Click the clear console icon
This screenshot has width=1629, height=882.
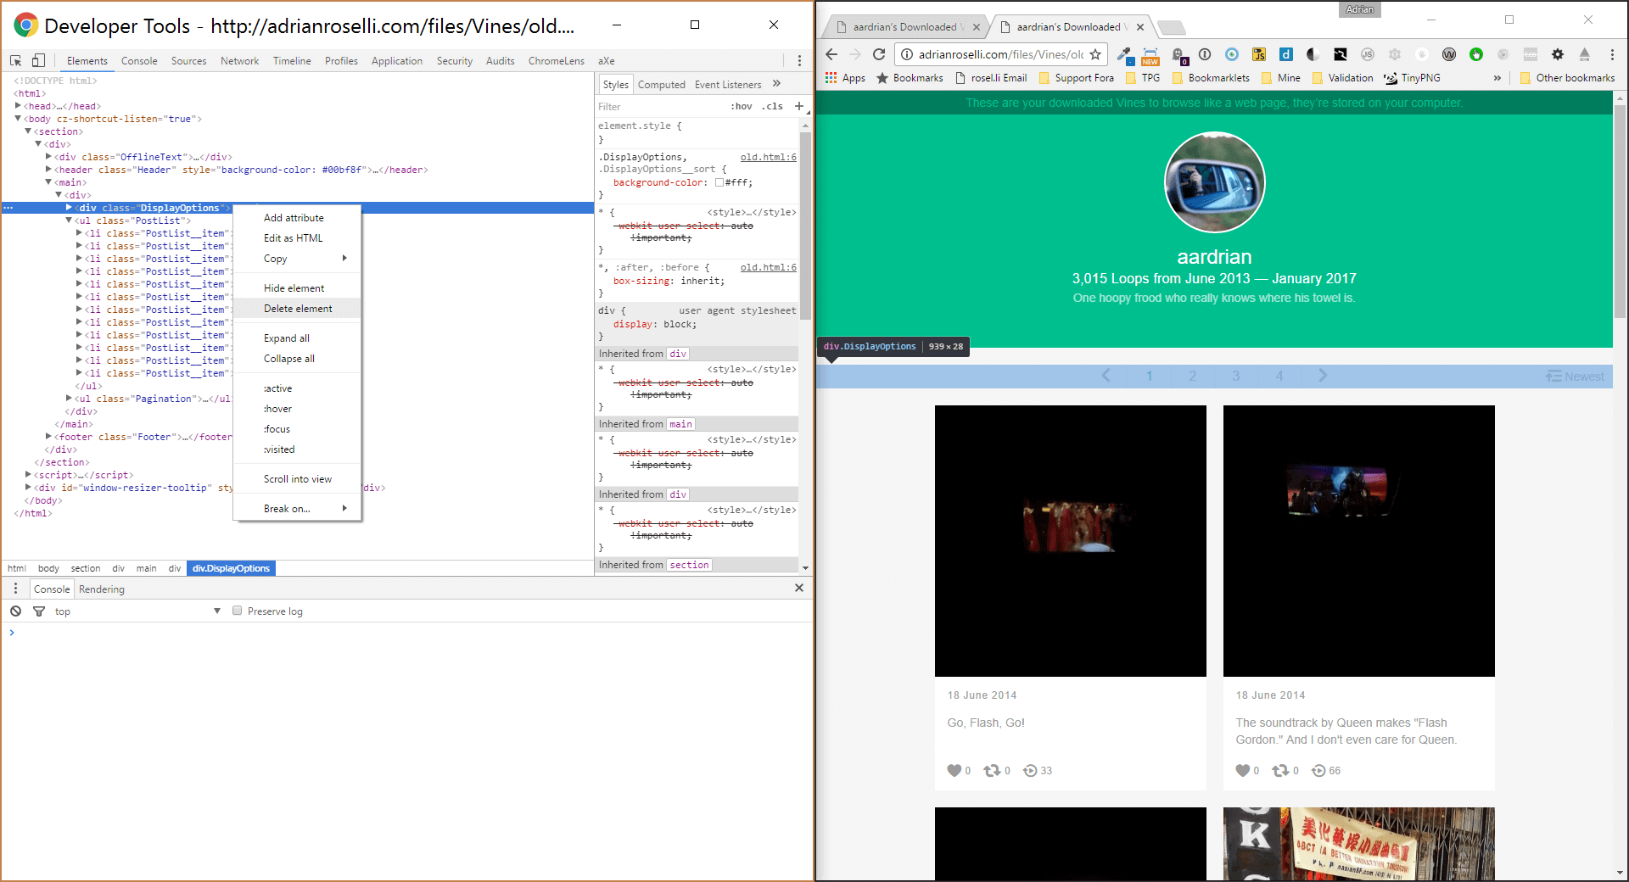click(x=15, y=611)
